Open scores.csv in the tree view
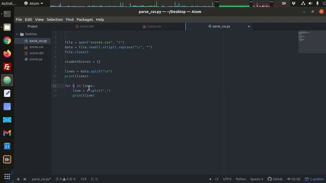This screenshot has height=183, width=326. (x=36, y=47)
